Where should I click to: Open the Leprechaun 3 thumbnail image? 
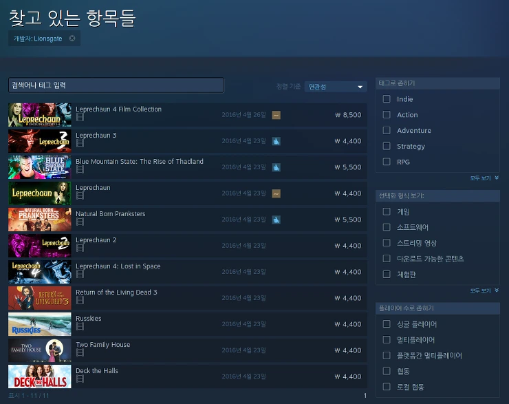click(x=40, y=141)
